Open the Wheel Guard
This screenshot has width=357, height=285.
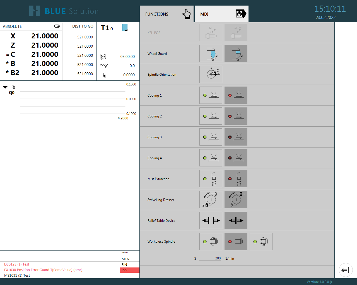pyautogui.click(x=211, y=53)
